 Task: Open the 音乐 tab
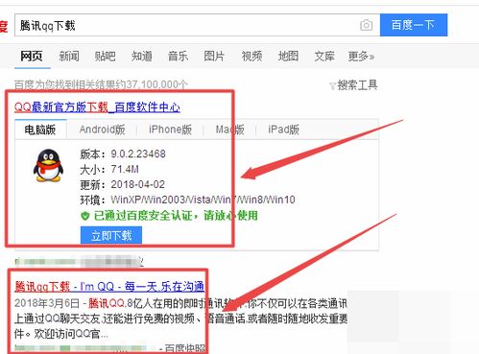[178, 57]
